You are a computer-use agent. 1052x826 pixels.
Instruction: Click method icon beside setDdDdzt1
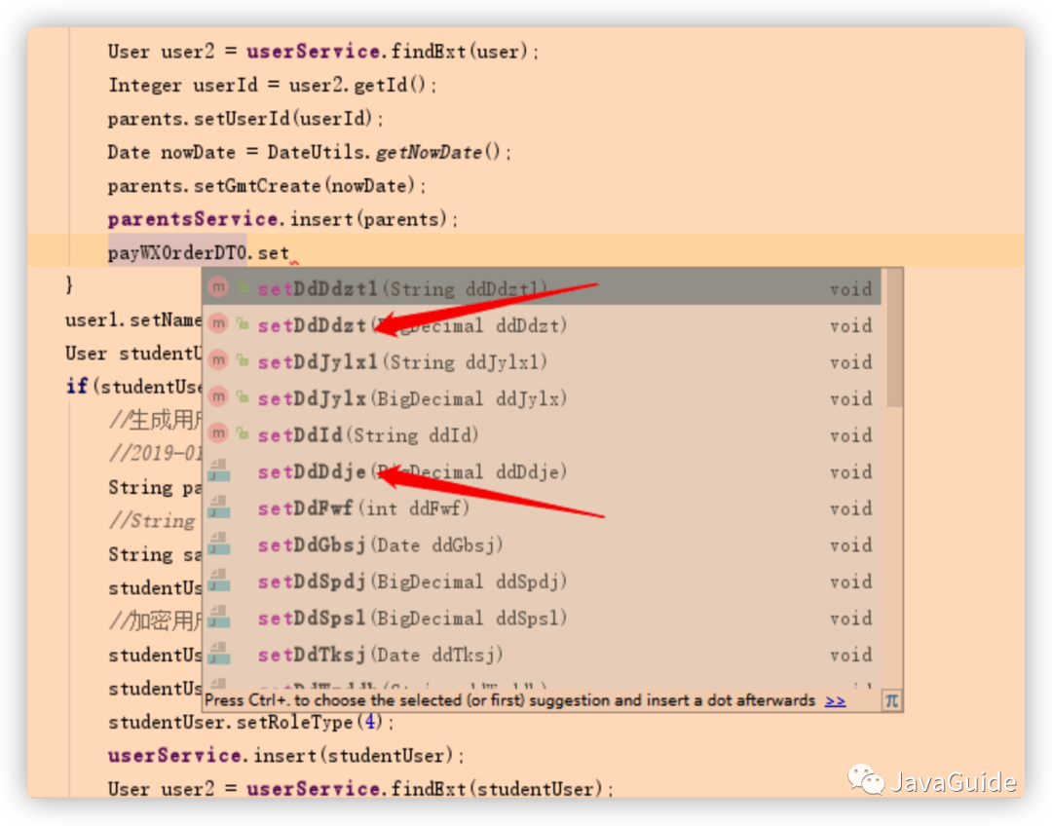tap(218, 288)
